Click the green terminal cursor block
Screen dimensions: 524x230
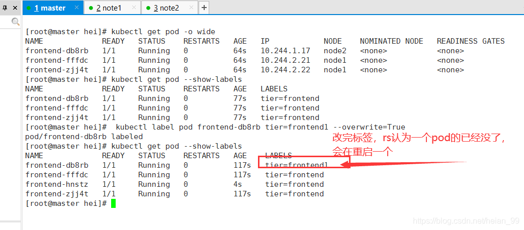pyautogui.click(x=113, y=203)
